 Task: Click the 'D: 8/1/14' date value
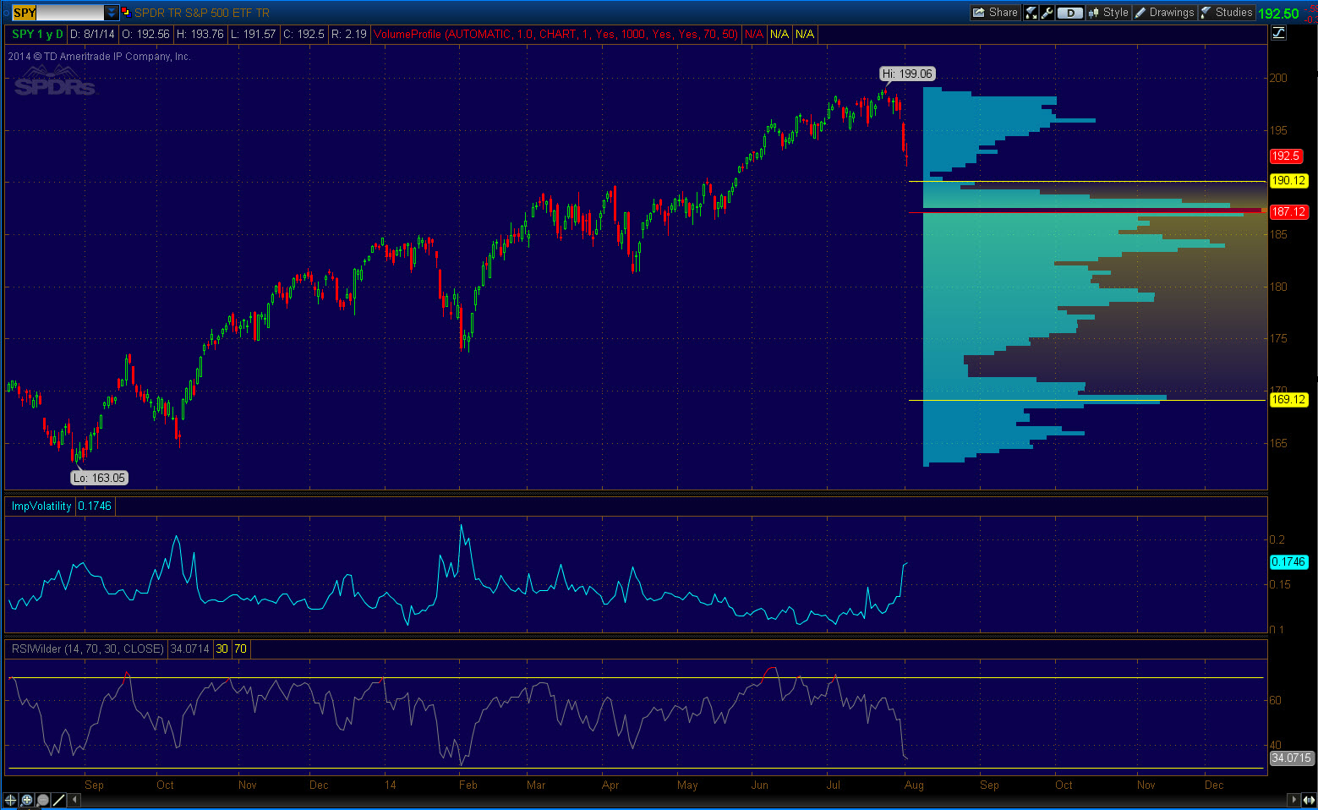92,35
